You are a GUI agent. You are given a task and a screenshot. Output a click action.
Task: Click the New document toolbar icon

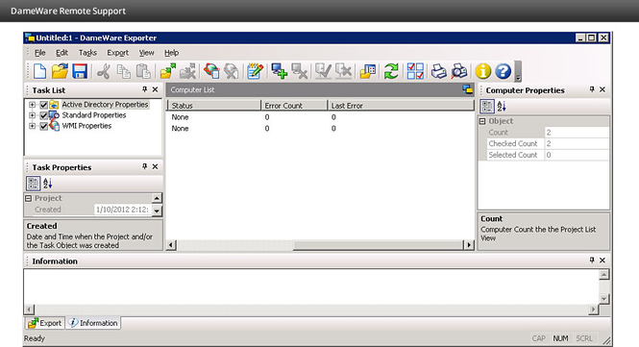pos(39,71)
